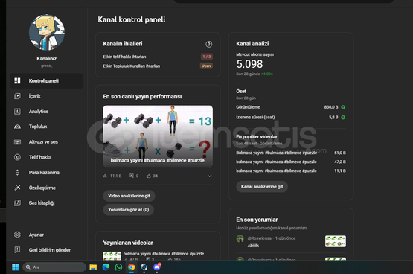Viewport: 413px width, 274px height.
Task: Open WhatsApp from the taskbar
Action: 118,267
